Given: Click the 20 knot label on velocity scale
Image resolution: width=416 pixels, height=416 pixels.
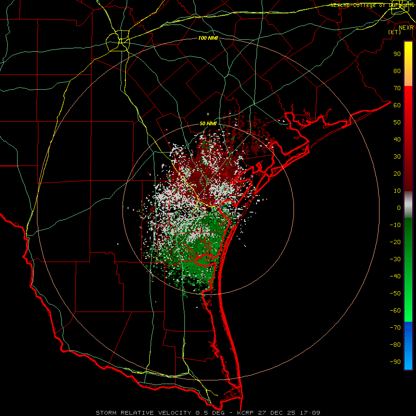Looking at the screenshot, I should (397, 173).
